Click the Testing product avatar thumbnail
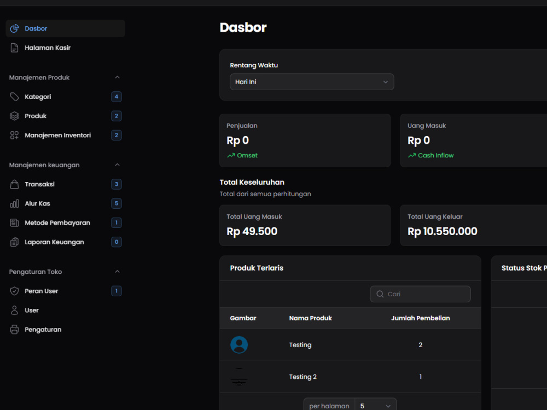The image size is (547, 410). pyautogui.click(x=240, y=345)
